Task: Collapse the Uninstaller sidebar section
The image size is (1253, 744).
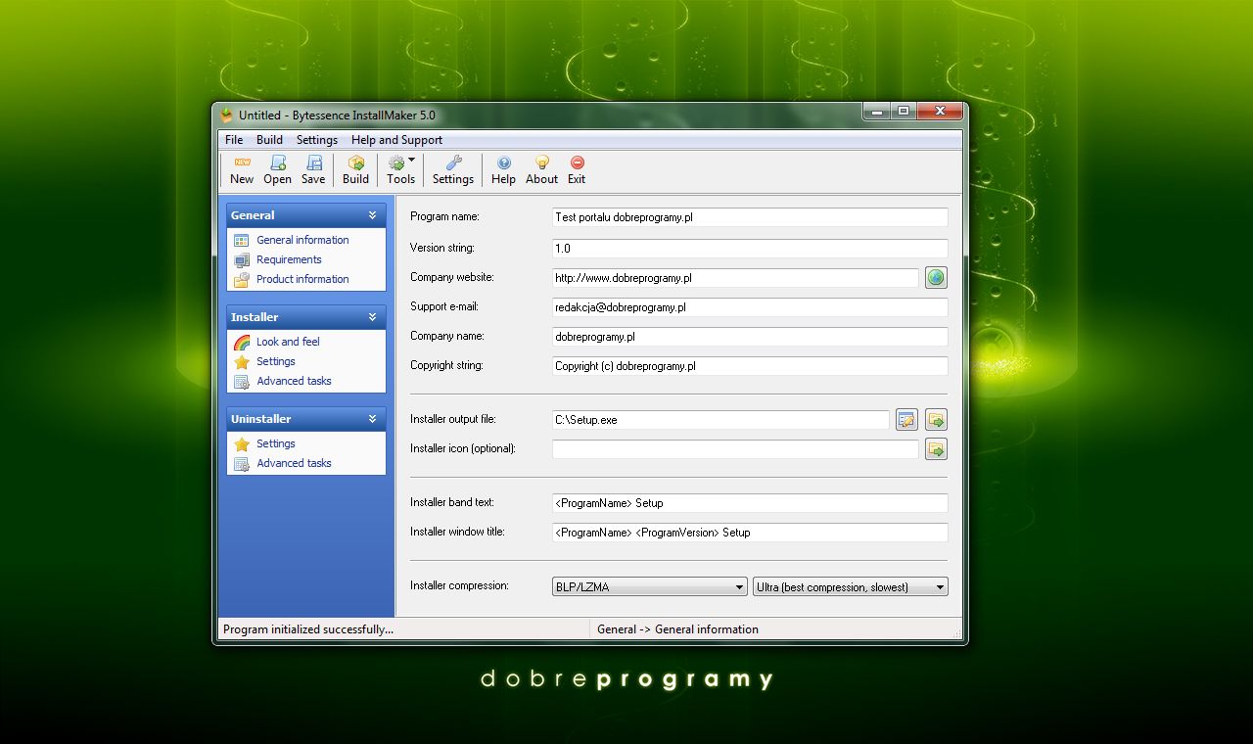Action: click(372, 419)
